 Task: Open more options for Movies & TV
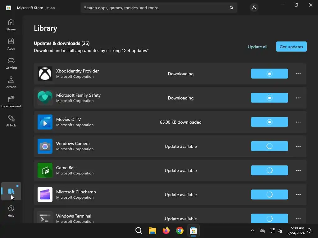[x=298, y=122]
